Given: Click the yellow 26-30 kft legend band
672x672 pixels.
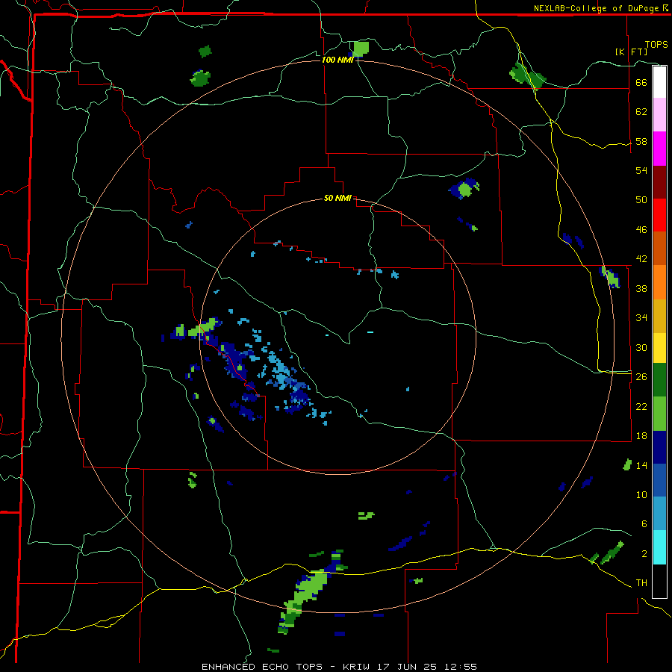Looking at the screenshot, I should tap(659, 347).
